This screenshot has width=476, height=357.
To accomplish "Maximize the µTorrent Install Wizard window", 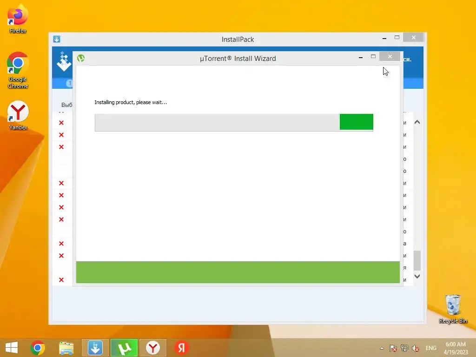I will pos(373,56).
